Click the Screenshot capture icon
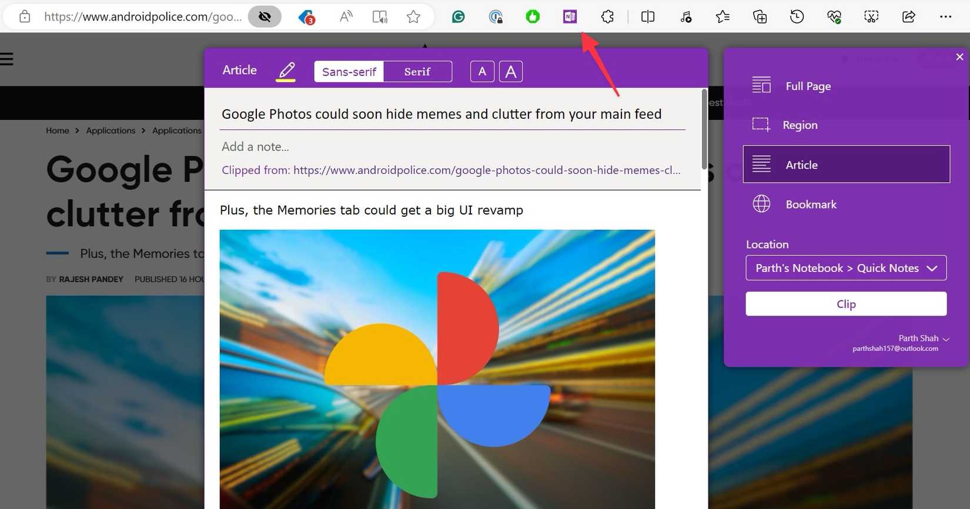Image resolution: width=970 pixels, height=509 pixels. pyautogui.click(x=871, y=17)
